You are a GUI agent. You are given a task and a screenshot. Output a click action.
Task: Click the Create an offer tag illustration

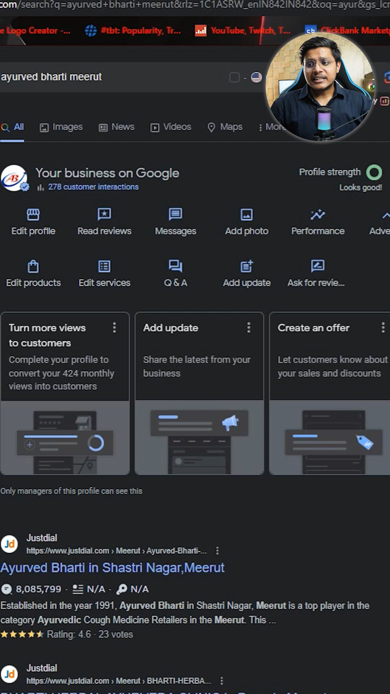click(330, 437)
